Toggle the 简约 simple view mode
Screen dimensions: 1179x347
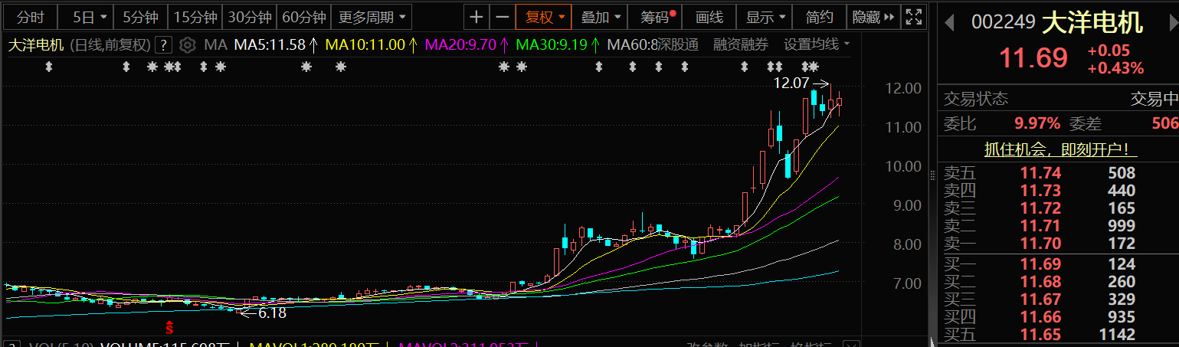[x=820, y=17]
